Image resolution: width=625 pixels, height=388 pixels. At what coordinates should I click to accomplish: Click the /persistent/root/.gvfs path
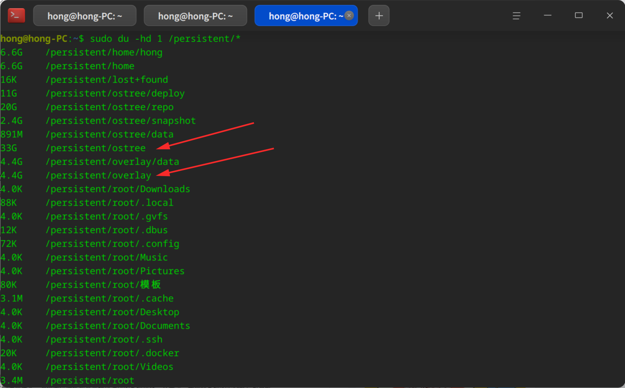pyautogui.click(x=107, y=216)
